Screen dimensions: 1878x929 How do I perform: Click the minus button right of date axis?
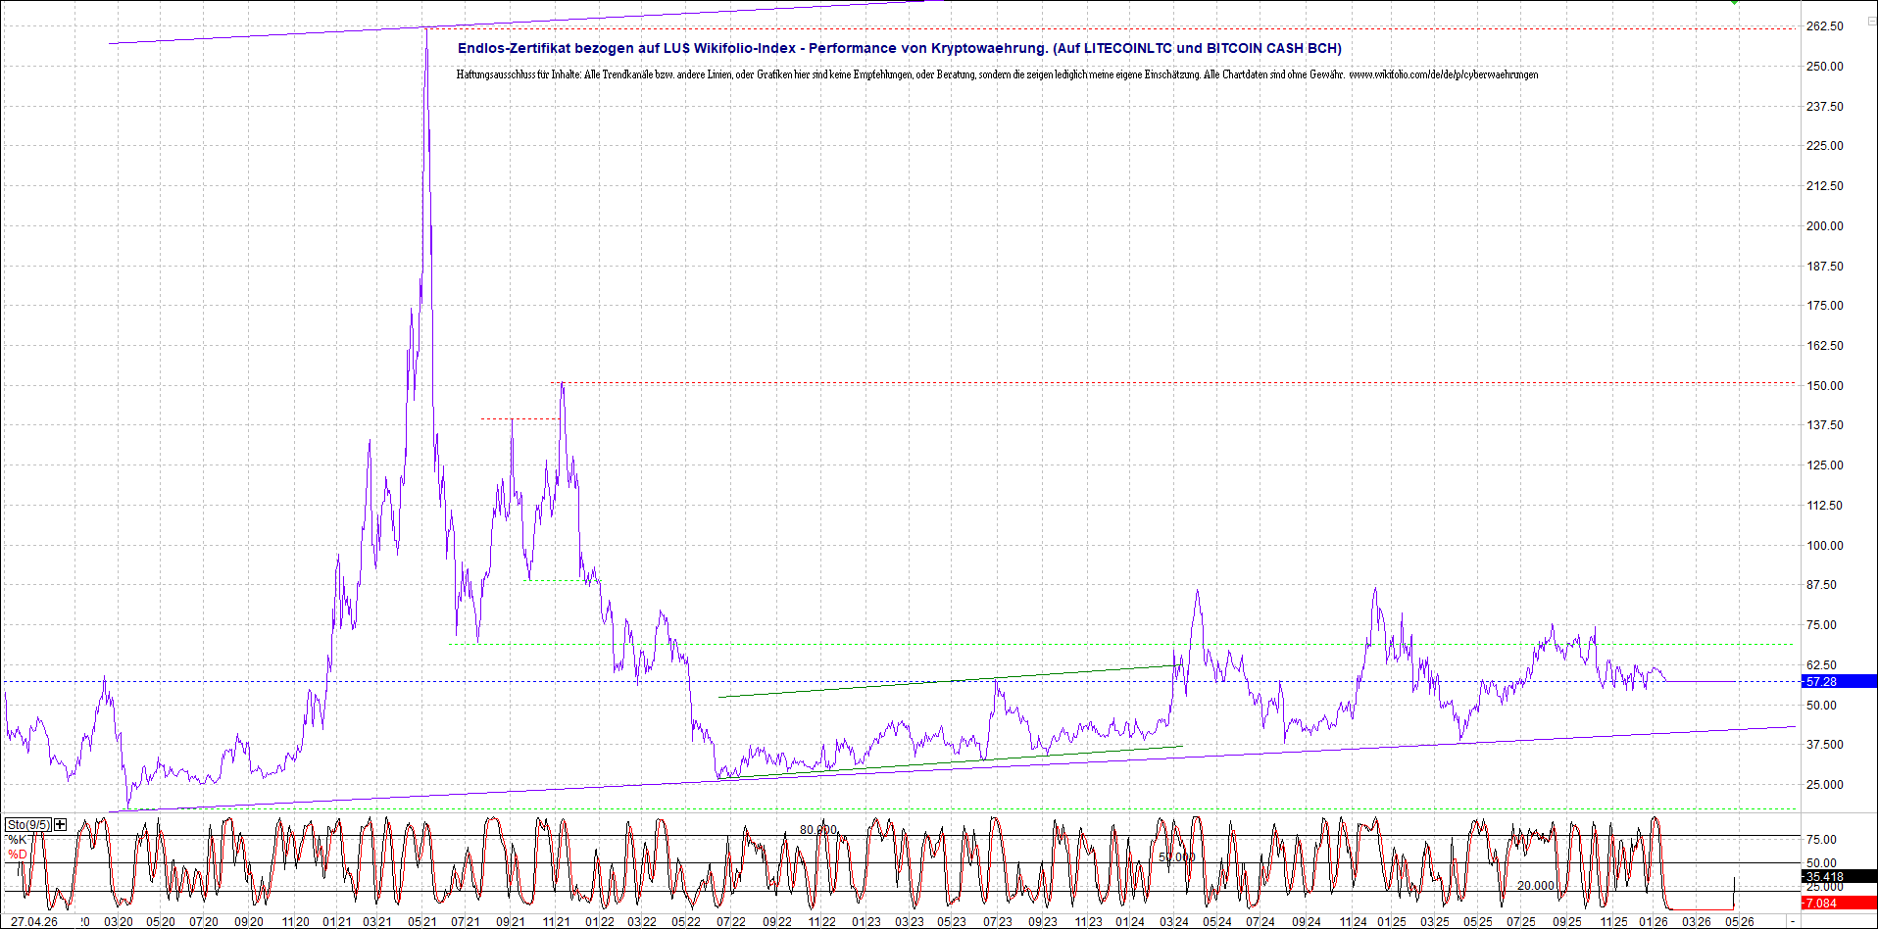point(1793,922)
